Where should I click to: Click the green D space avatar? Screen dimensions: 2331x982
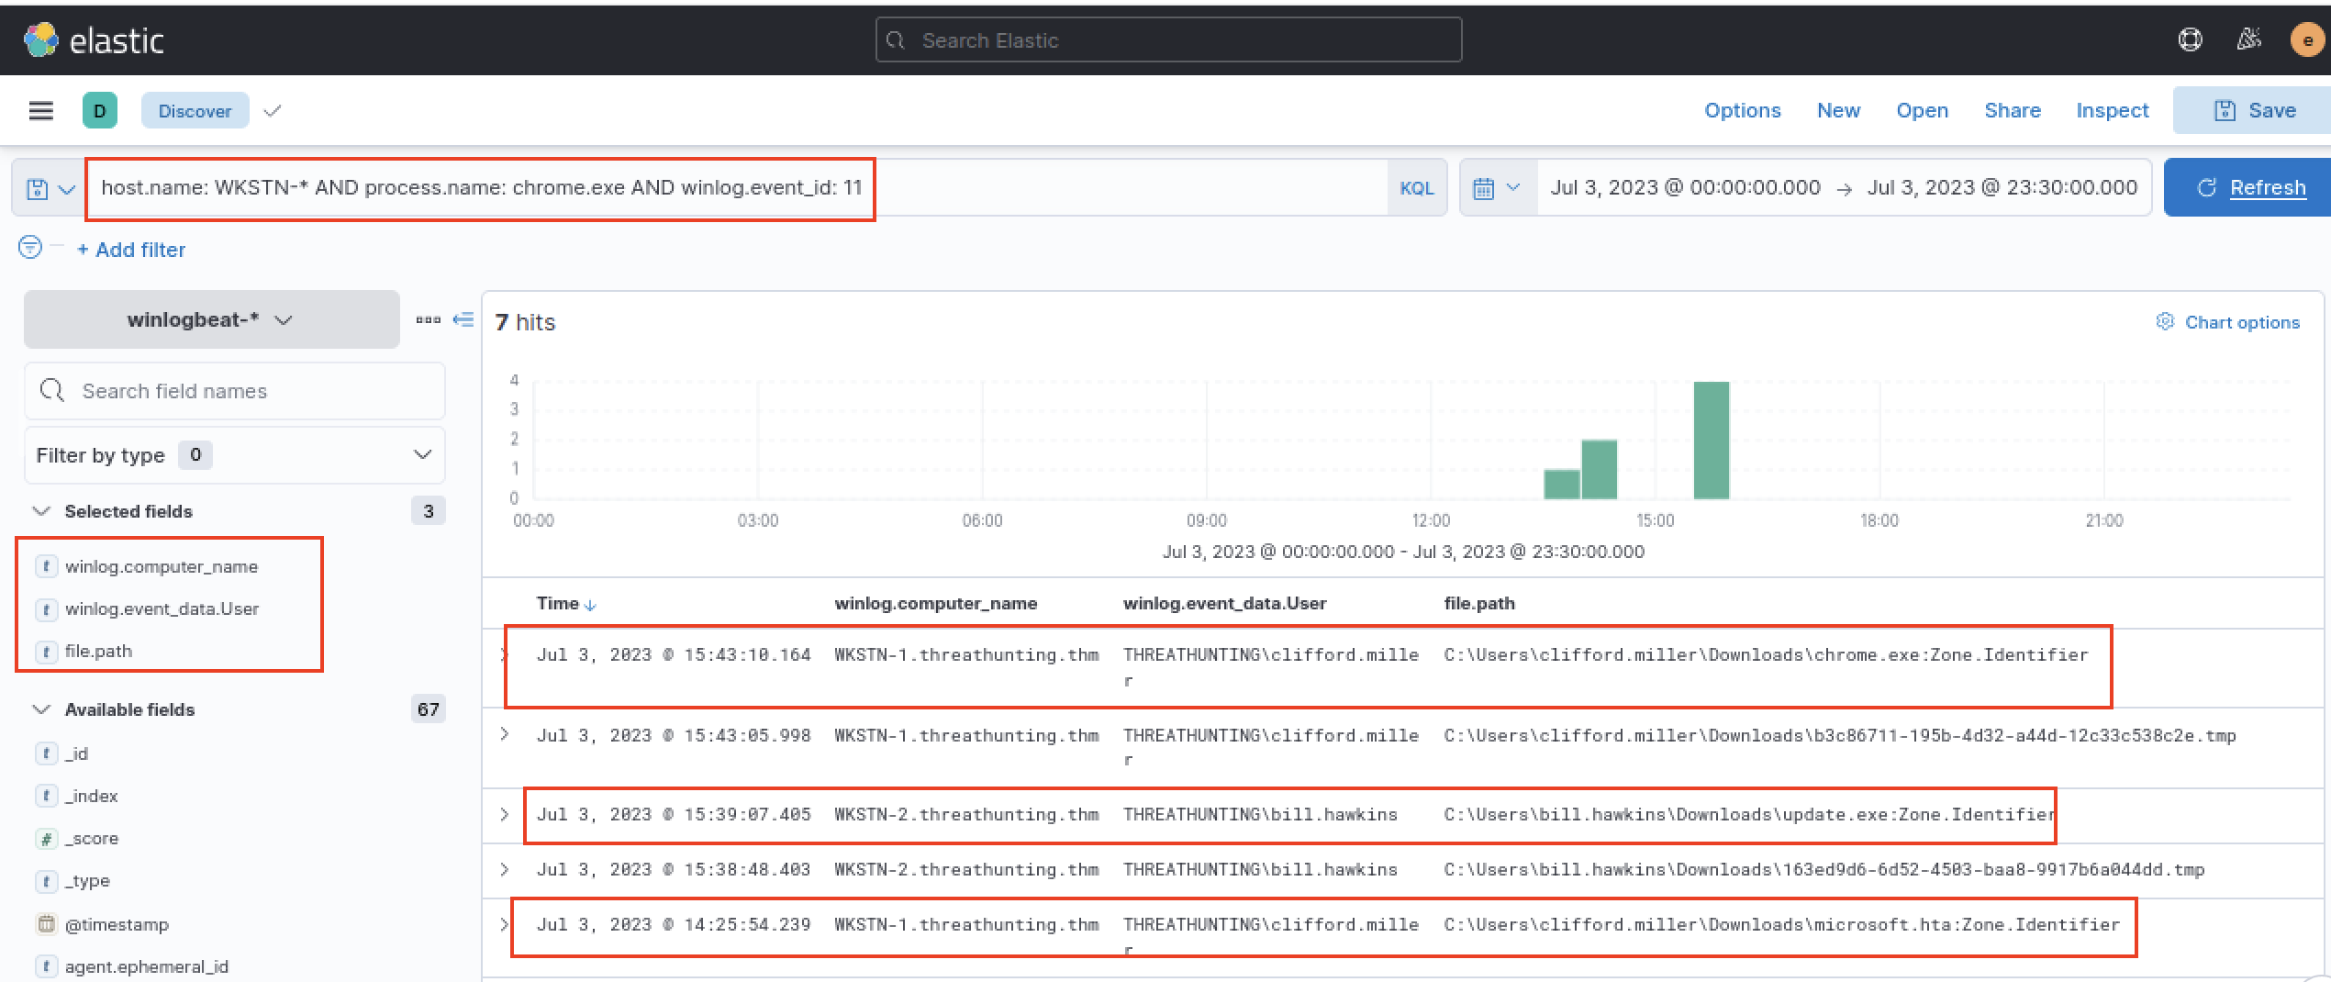click(99, 111)
